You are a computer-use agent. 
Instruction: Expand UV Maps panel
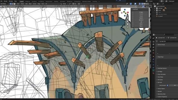tap(160, 72)
